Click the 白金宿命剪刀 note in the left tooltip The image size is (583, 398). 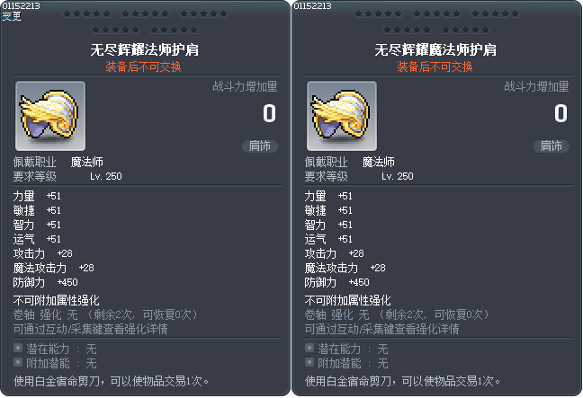tap(144, 381)
